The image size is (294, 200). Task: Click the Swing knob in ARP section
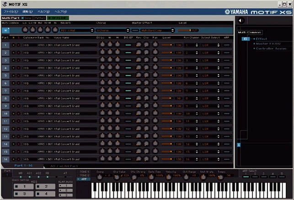(x=100, y=177)
